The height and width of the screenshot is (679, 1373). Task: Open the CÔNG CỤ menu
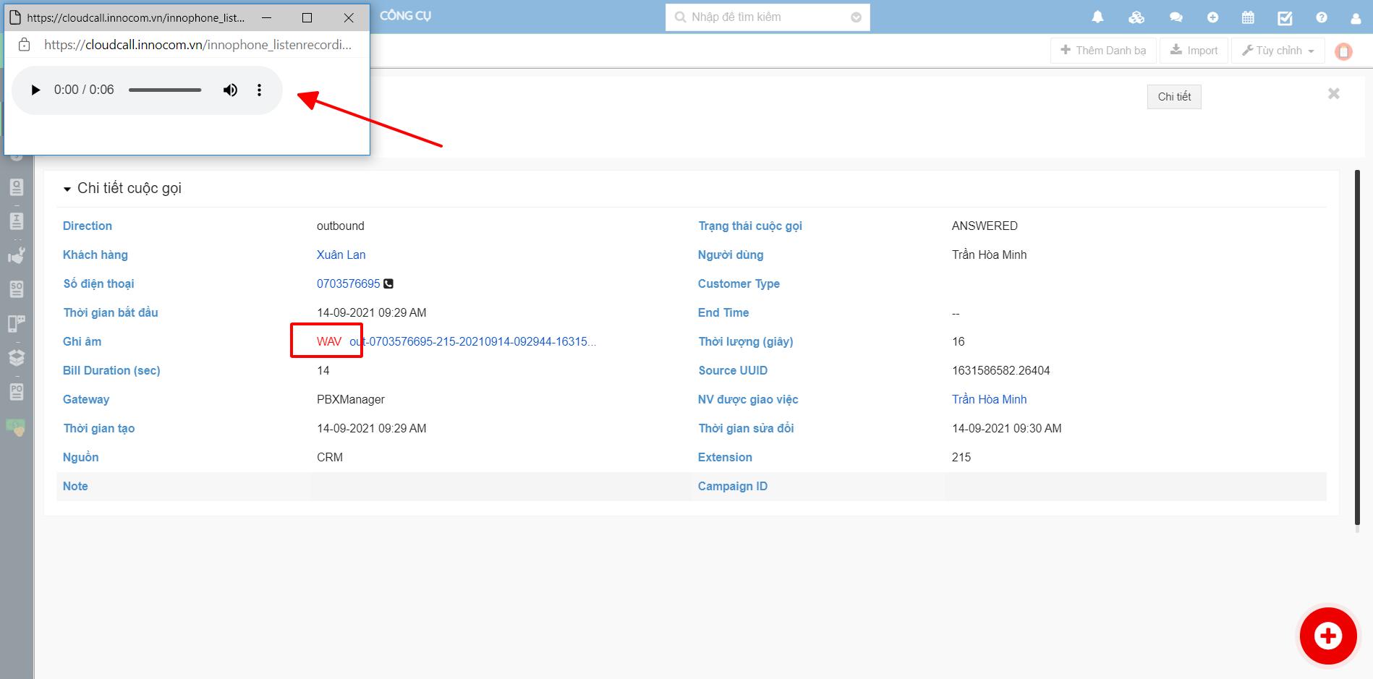(405, 16)
